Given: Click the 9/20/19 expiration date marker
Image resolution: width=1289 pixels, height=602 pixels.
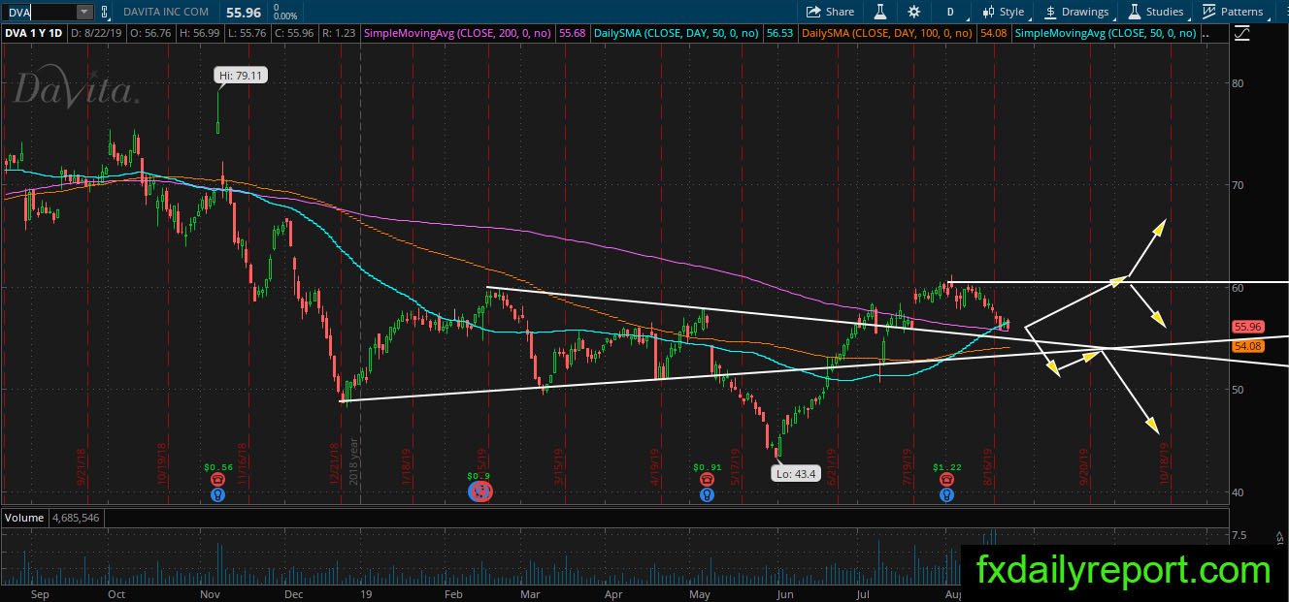Looking at the screenshot, I should pos(1082,466).
